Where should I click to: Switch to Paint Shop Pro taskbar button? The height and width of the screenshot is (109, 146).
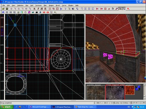[x=85, y=107]
